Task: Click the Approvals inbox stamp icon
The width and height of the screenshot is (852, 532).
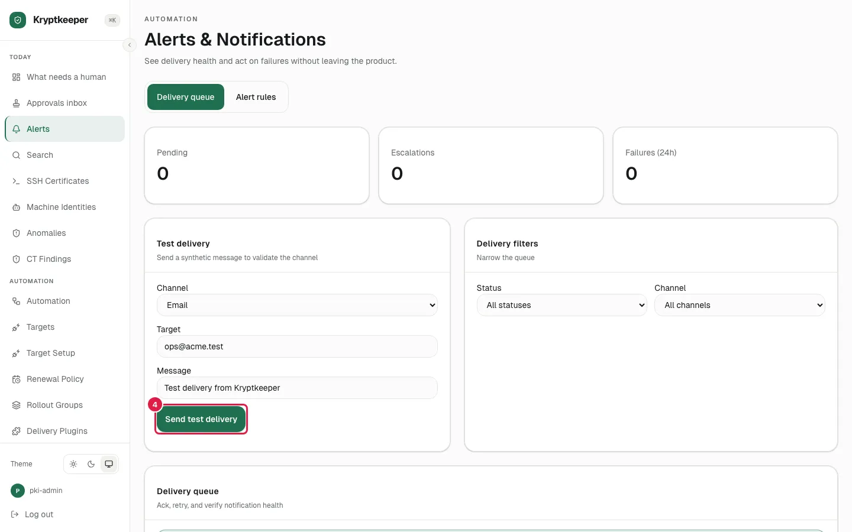Action: point(17,103)
